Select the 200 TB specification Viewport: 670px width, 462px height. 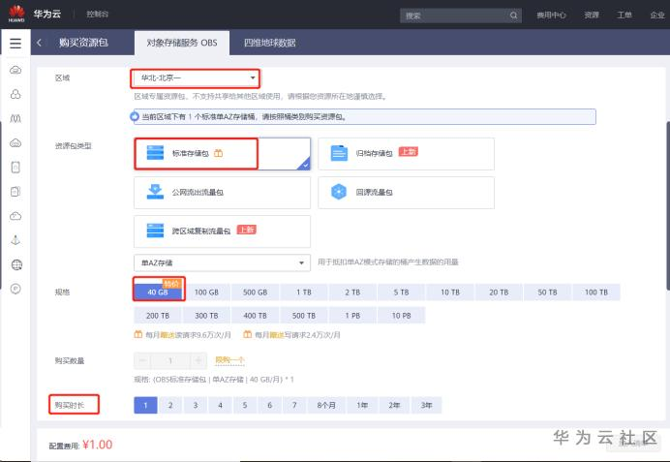[x=158, y=316]
